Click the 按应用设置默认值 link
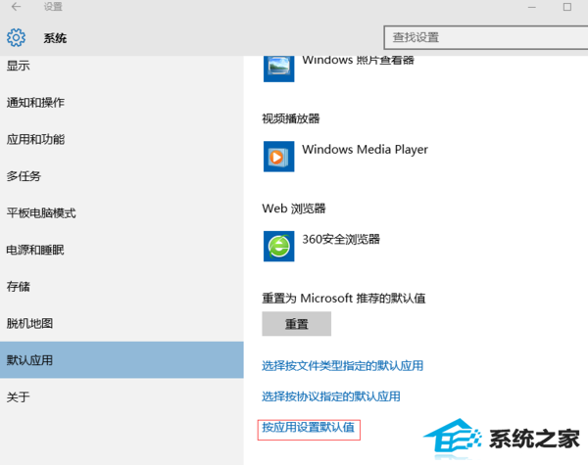 point(309,427)
